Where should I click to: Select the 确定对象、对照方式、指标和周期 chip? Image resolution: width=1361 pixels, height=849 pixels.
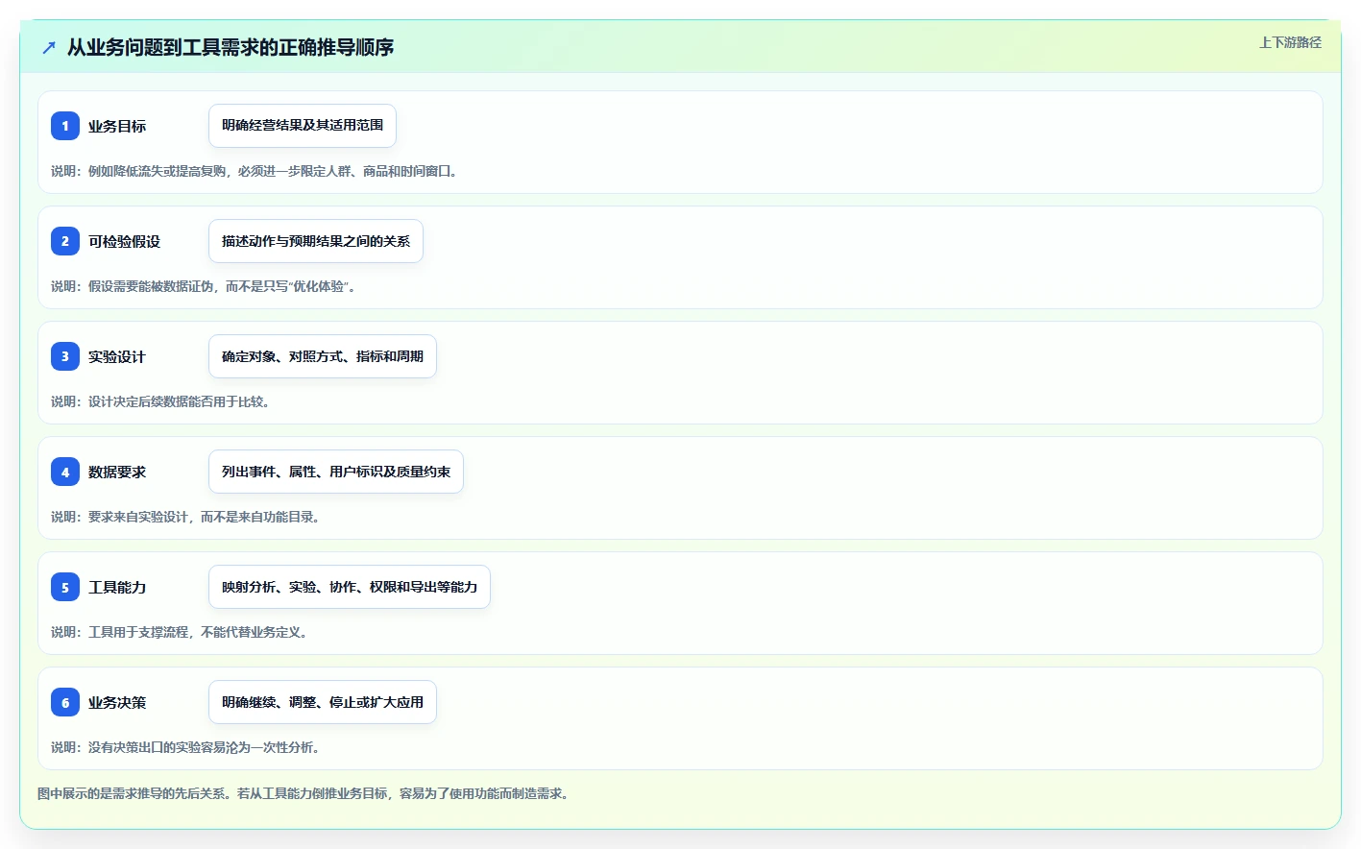pos(323,356)
